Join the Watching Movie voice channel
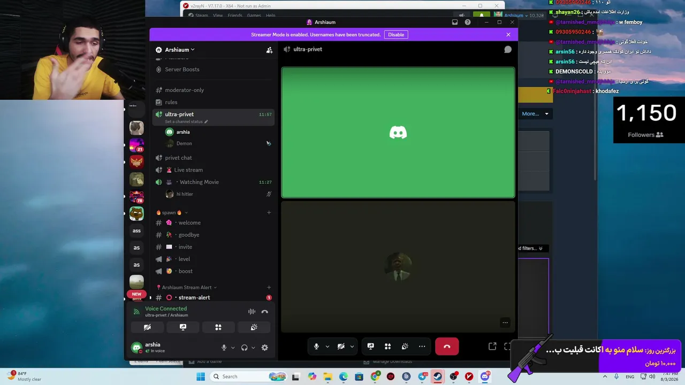The image size is (685, 385). point(214,182)
